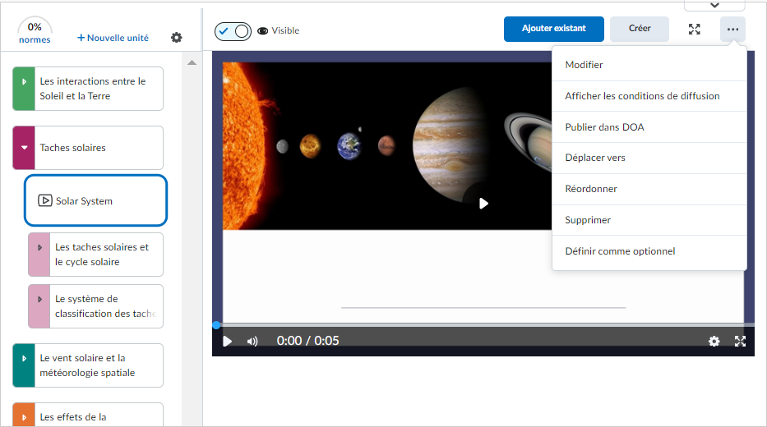Viewport: 767px width, 427px height.
Task: Open video player settings gear
Action: pos(714,341)
